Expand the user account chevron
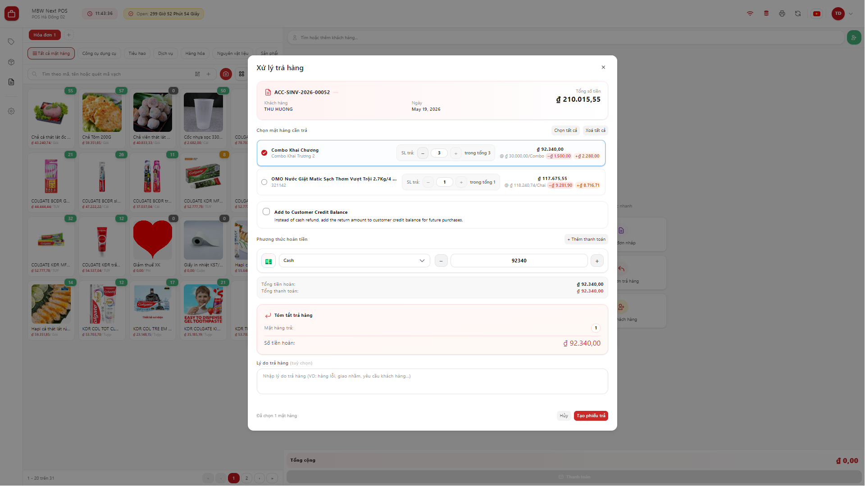The width and height of the screenshot is (865, 486). (851, 13)
